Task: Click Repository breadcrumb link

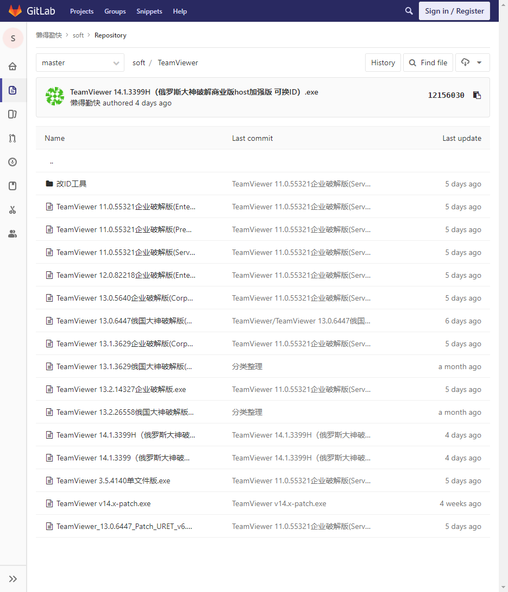Action: (x=110, y=35)
